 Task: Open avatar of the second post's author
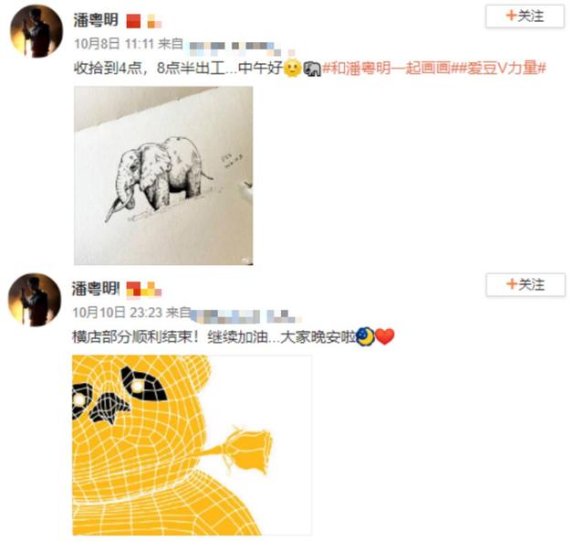point(35,300)
